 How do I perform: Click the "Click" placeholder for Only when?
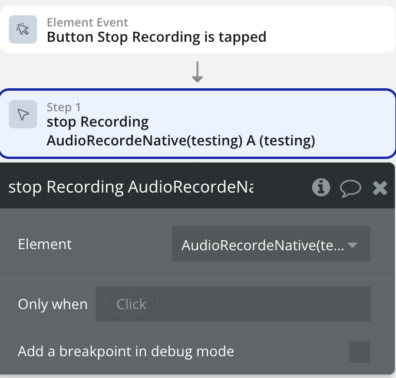coord(131,304)
